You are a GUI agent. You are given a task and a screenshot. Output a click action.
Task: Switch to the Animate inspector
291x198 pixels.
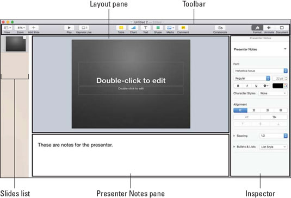tap(269, 28)
